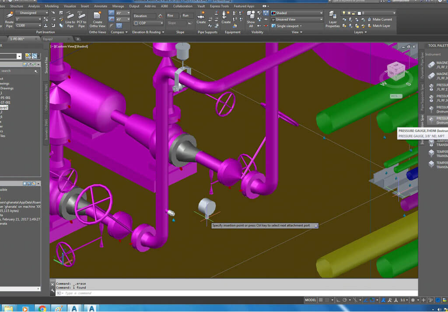
Task: Expand the Single viewport configuration dropdown
Action: pos(287,26)
